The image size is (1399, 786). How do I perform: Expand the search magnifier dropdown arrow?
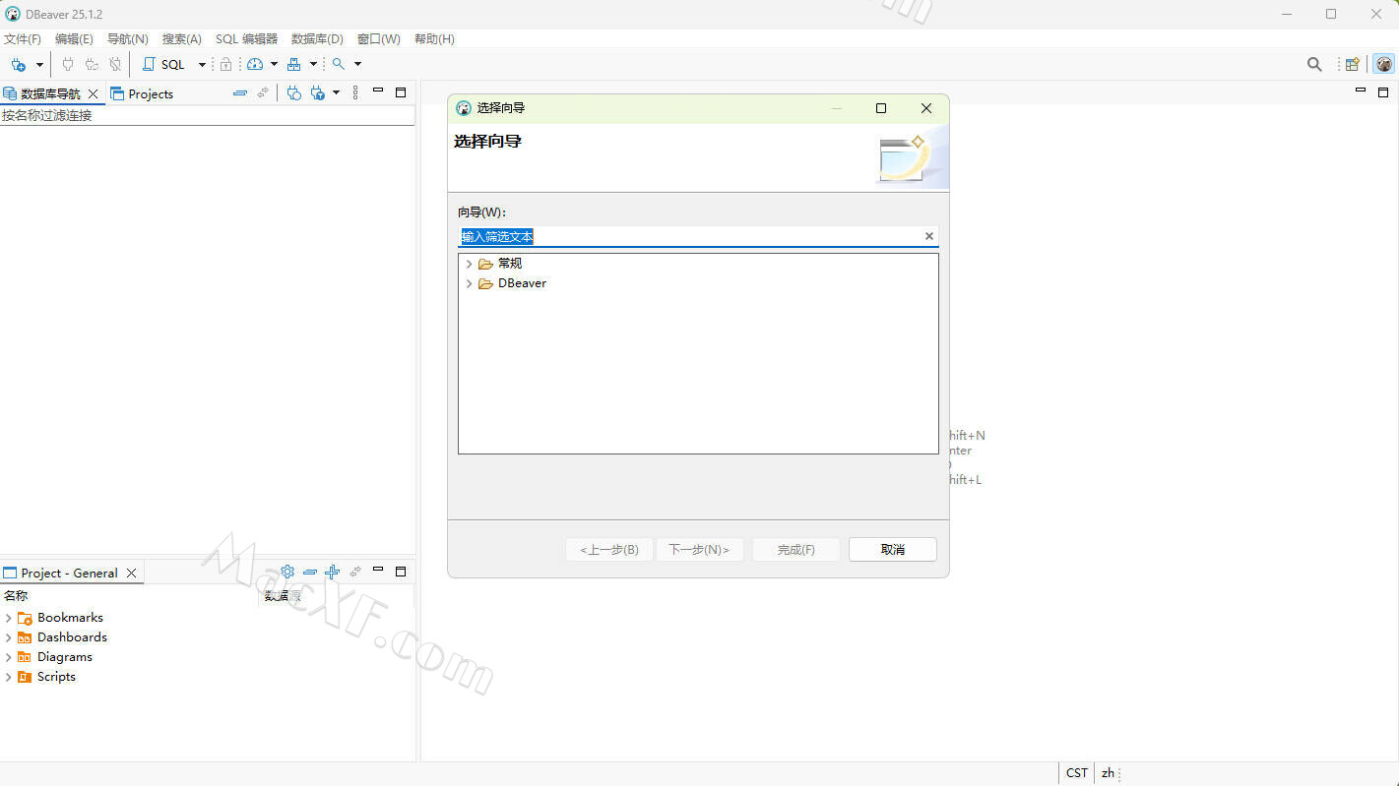coord(357,64)
